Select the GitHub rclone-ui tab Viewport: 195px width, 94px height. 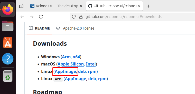pos(114,6)
